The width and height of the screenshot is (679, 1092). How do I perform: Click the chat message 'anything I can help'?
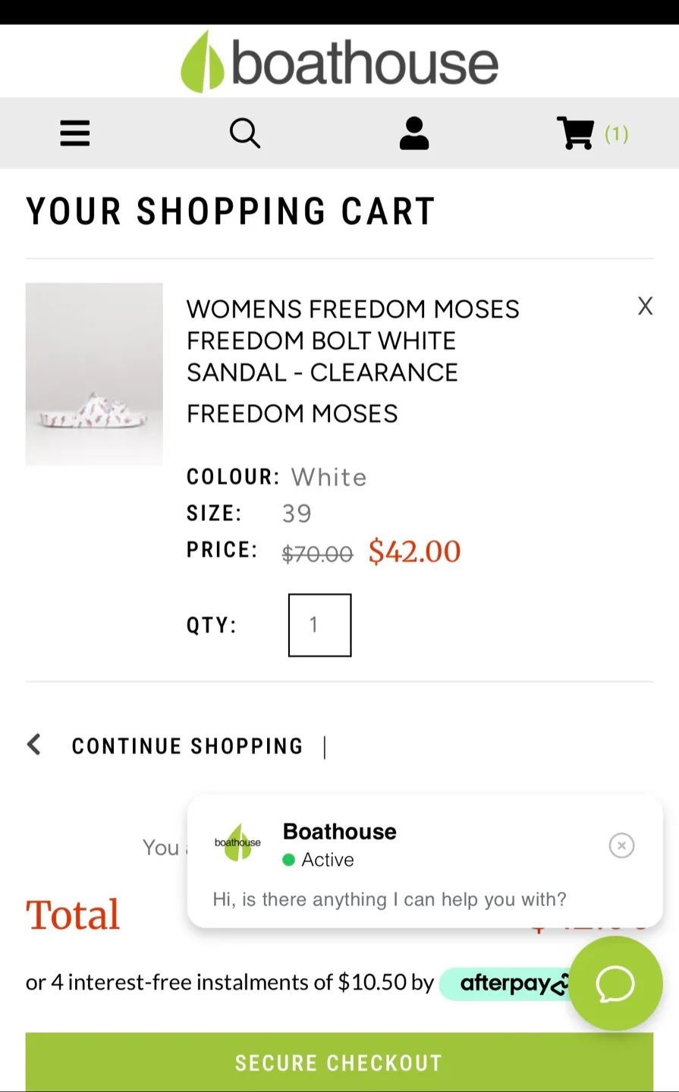coord(389,899)
